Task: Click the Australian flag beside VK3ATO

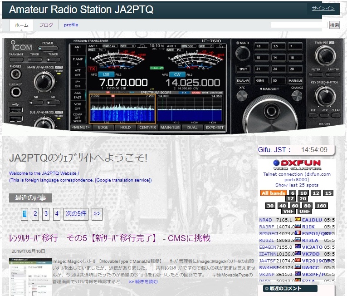Action: point(298,247)
